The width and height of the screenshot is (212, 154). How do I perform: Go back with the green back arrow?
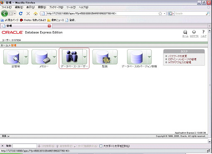[5, 13]
